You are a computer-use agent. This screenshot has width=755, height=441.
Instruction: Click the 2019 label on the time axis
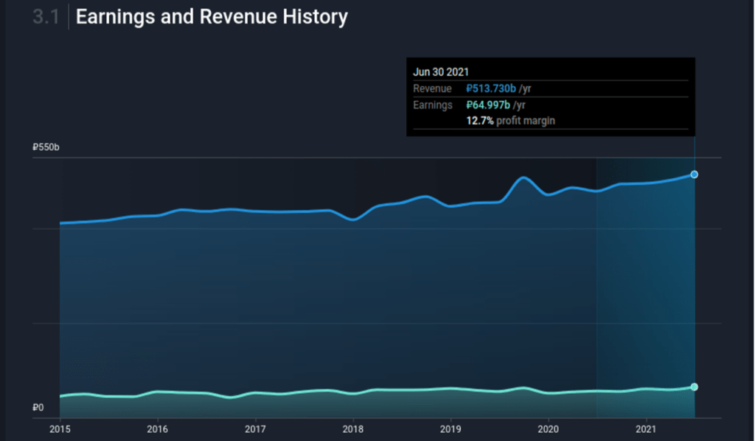[x=450, y=428]
